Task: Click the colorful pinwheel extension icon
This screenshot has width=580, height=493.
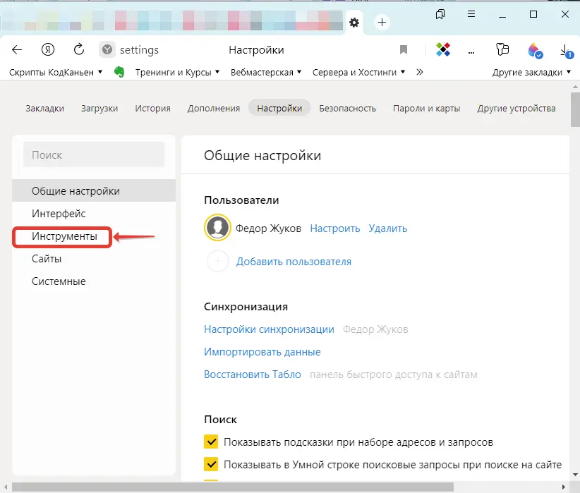Action: click(x=442, y=50)
